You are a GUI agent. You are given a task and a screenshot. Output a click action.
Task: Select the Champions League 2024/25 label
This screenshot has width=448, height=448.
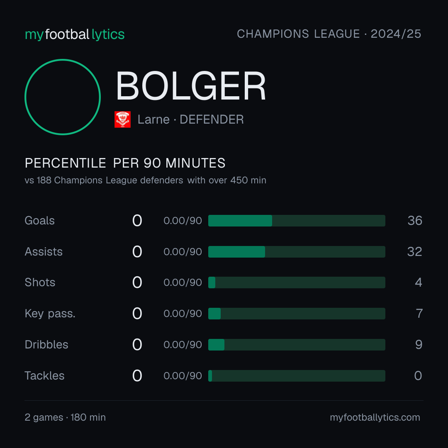click(x=329, y=34)
